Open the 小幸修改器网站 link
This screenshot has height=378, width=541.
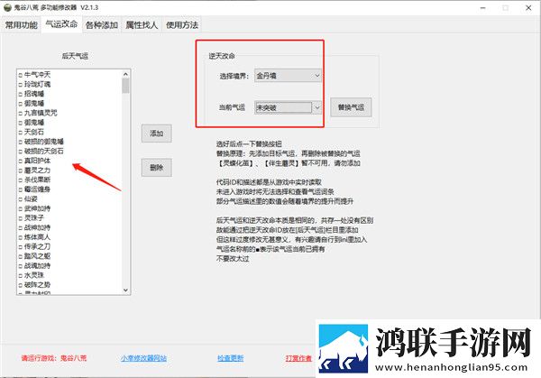[x=143, y=358]
